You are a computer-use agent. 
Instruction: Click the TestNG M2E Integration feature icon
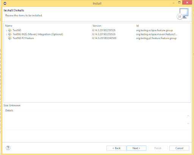pos(10,34)
